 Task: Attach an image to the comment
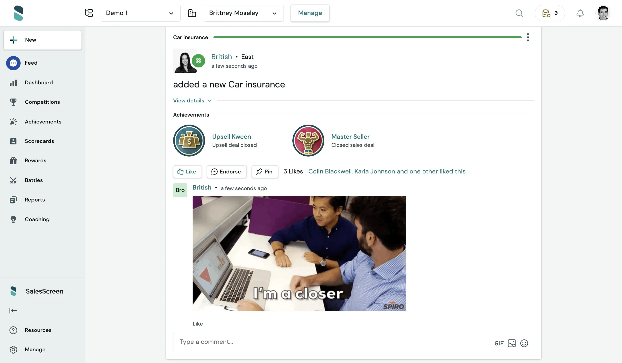(511, 344)
